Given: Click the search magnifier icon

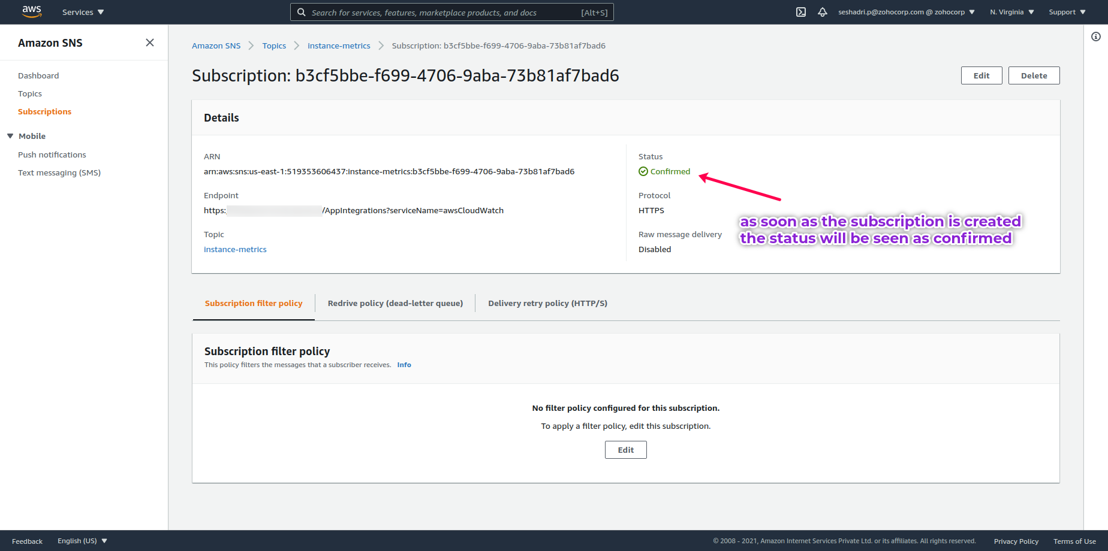Looking at the screenshot, I should (x=302, y=12).
